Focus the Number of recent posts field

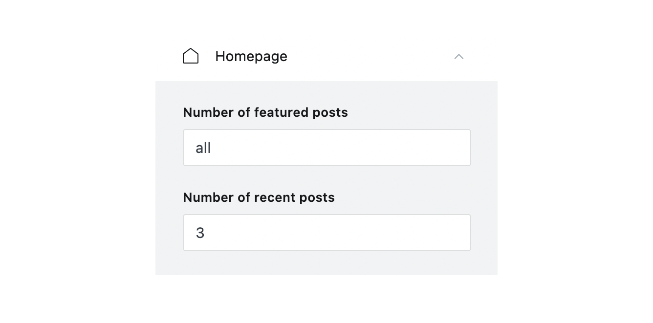(326, 233)
